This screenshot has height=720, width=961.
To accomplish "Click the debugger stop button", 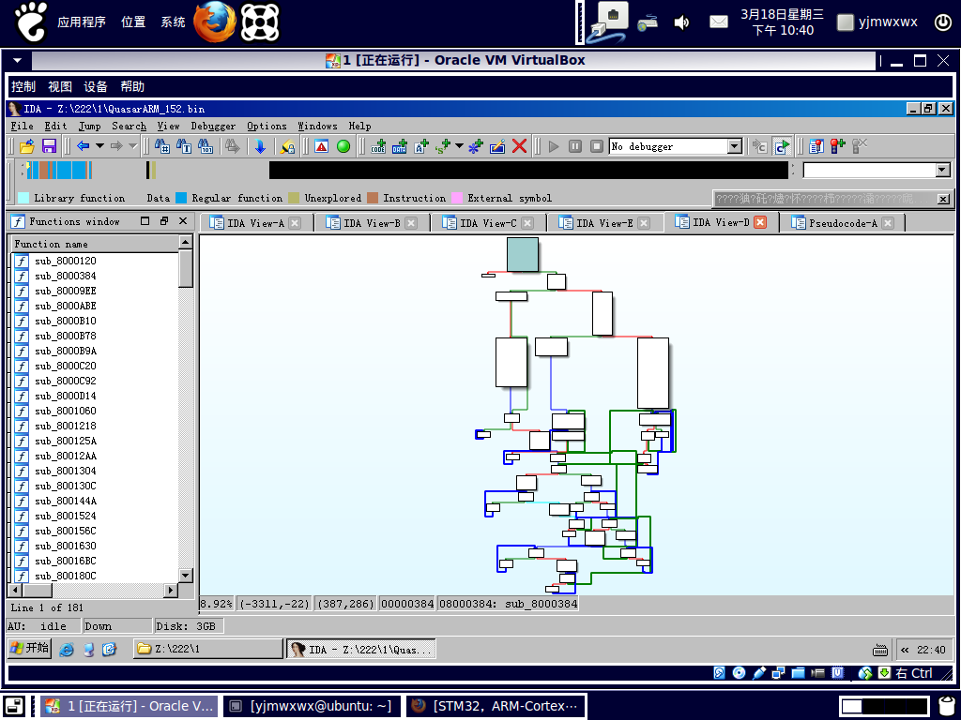I will pos(596,146).
